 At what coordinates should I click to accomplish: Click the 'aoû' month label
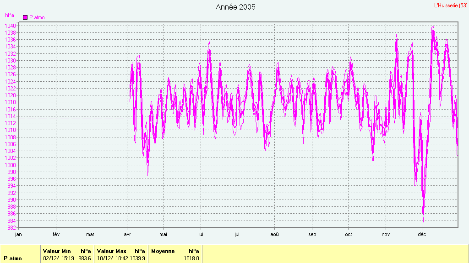(275, 234)
